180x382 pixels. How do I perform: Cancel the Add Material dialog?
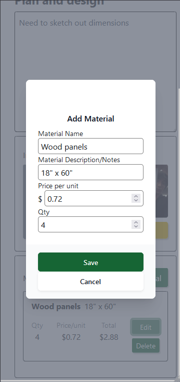pyautogui.click(x=90, y=282)
